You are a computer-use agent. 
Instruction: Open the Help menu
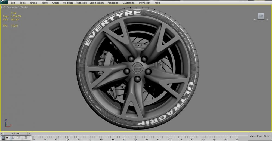[157, 3]
